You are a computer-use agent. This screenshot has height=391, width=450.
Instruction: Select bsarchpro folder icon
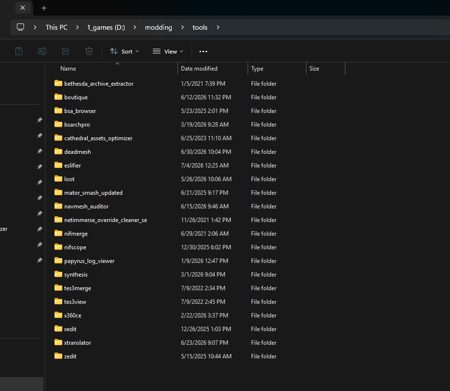click(58, 124)
